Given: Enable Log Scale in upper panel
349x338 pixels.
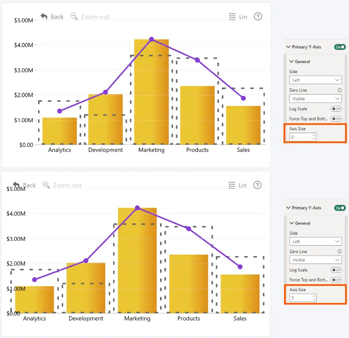Looking at the screenshot, I should 336,109.
